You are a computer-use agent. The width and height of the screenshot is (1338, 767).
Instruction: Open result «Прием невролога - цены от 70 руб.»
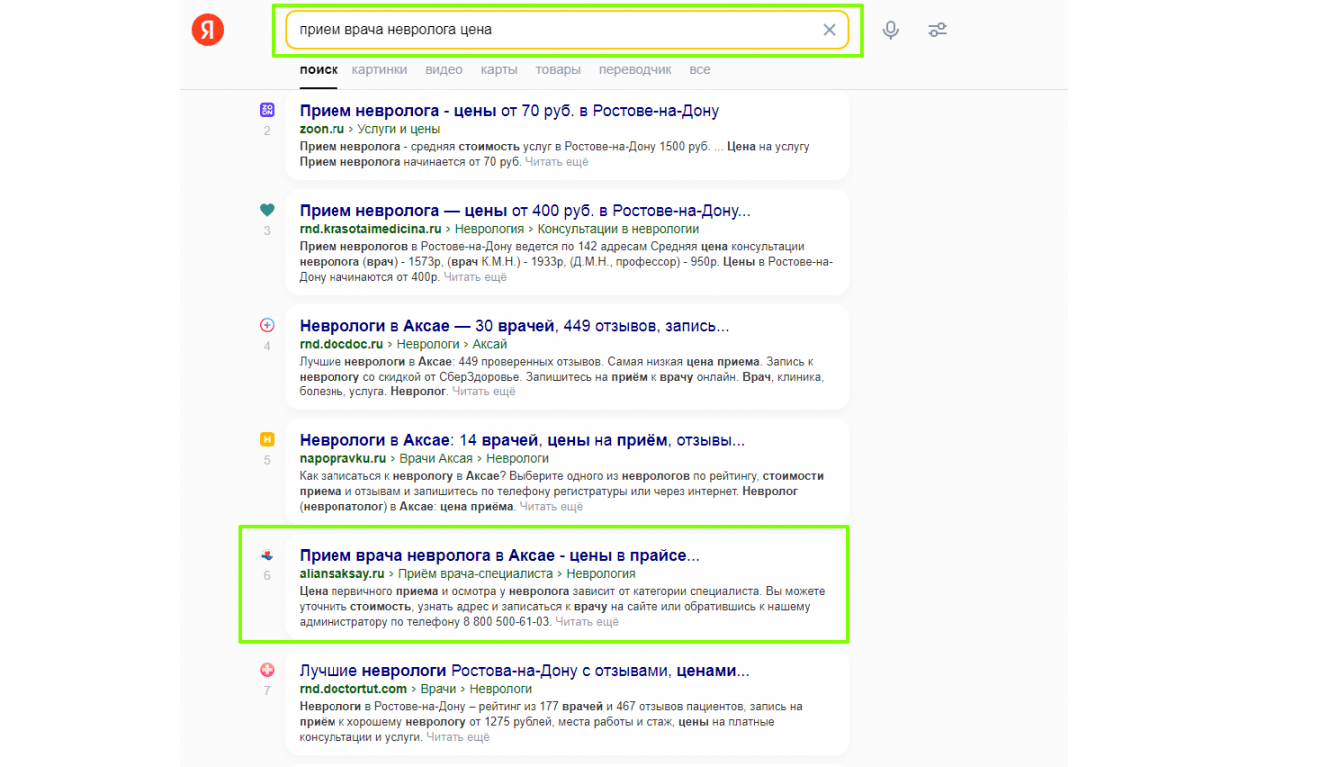[x=509, y=111]
